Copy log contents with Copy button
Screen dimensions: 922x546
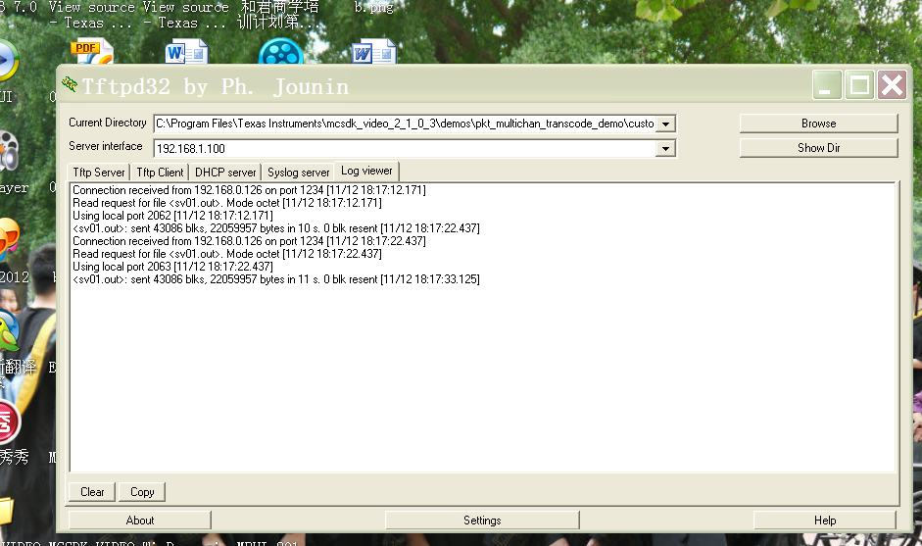pos(142,492)
